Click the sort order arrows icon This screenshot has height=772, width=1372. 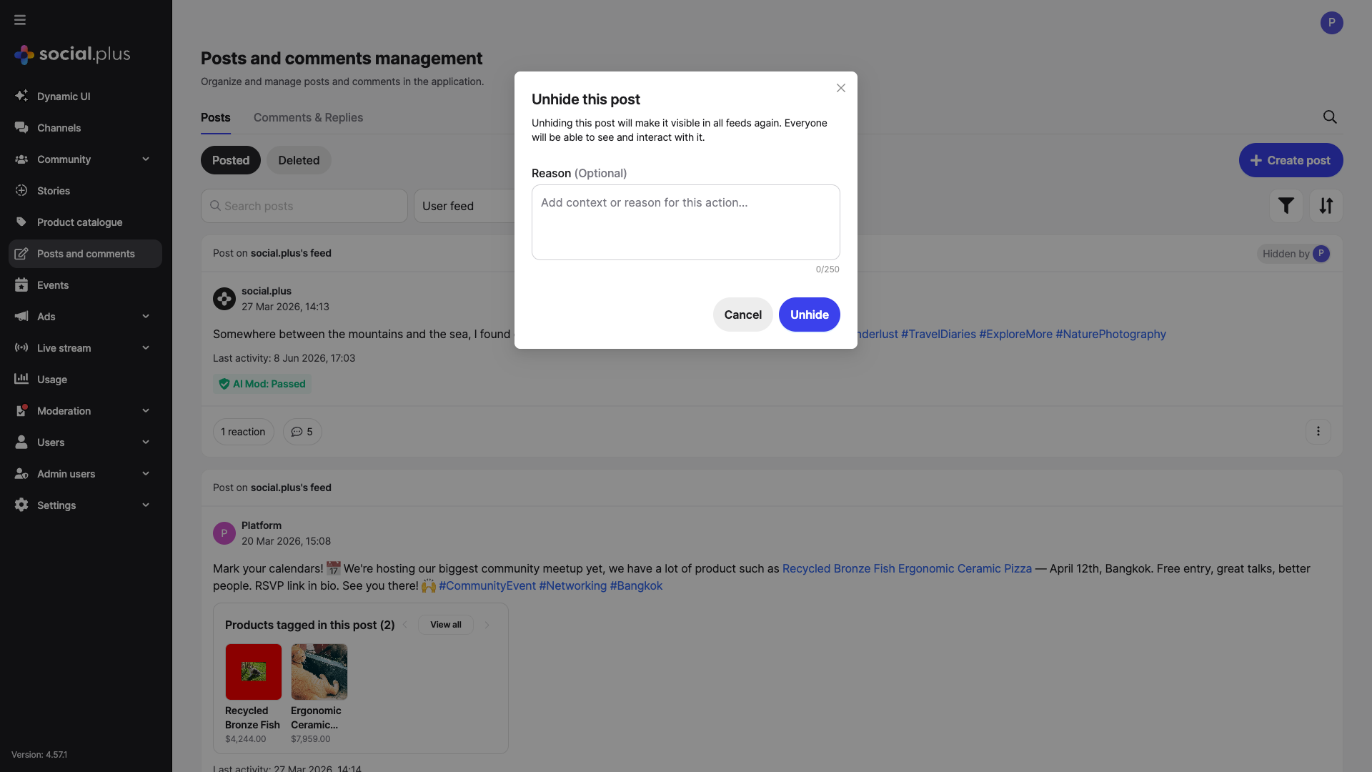[x=1326, y=206]
